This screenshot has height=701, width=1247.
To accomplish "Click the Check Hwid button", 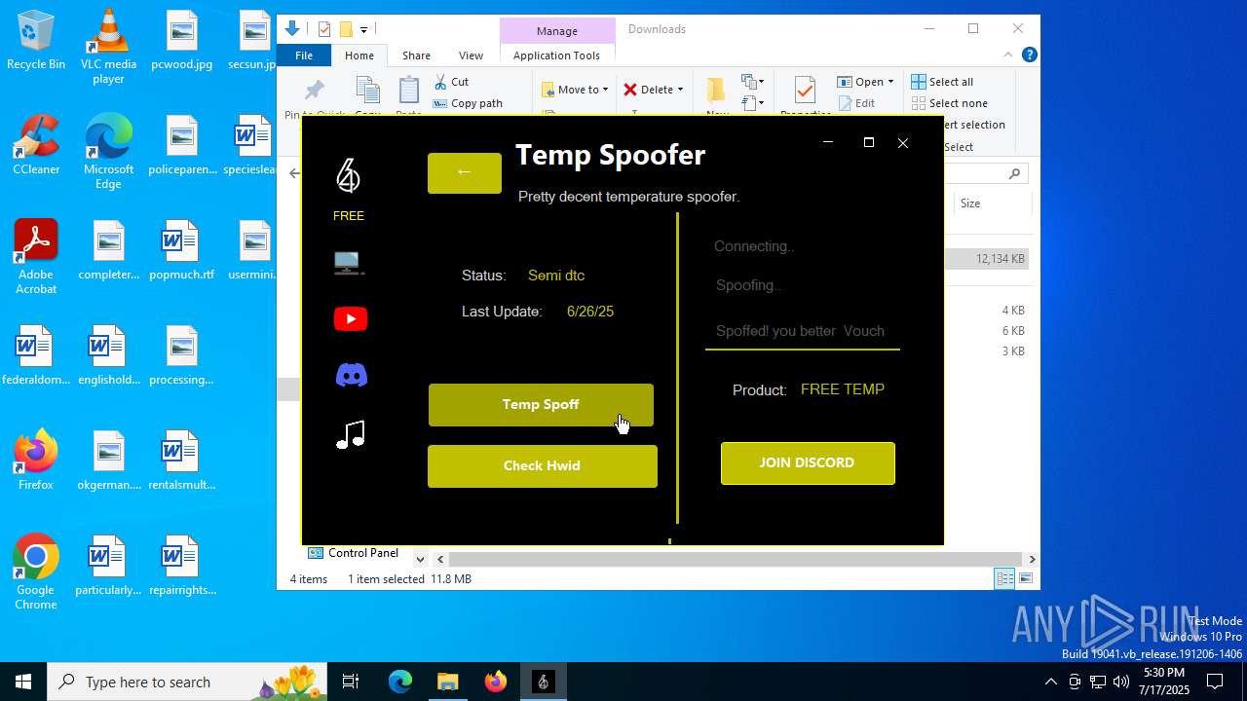I will point(542,466).
